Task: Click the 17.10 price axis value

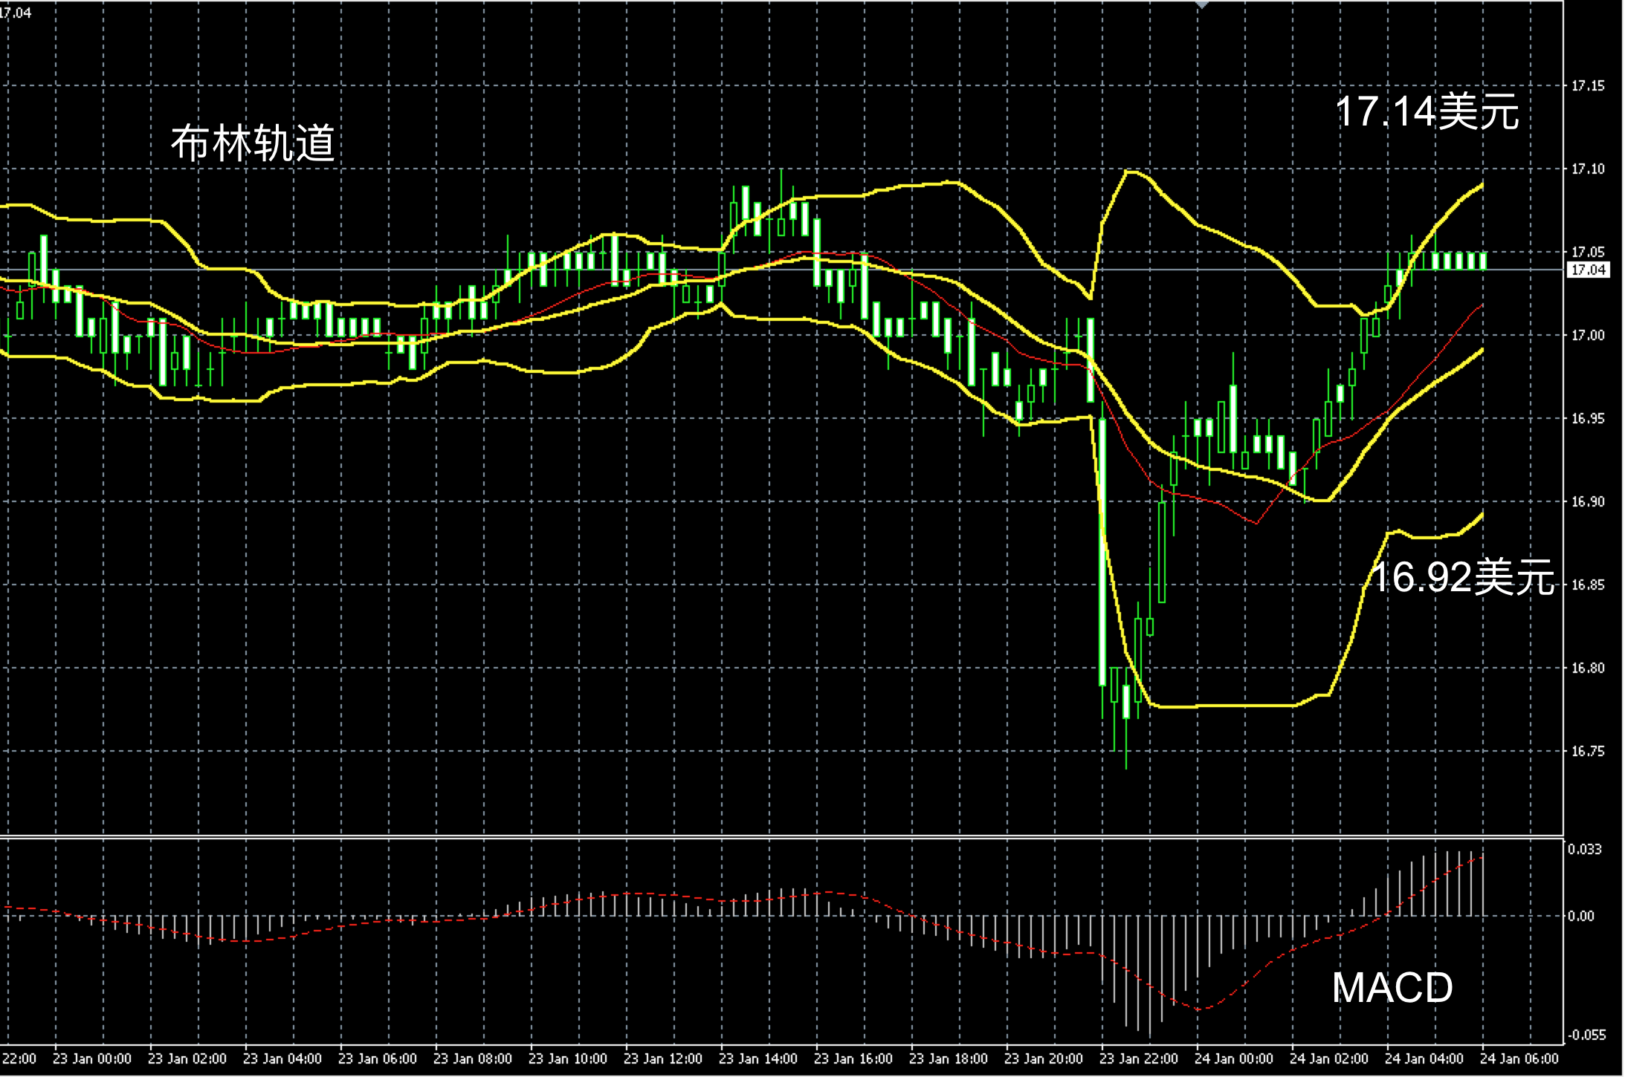Action: (x=1587, y=169)
